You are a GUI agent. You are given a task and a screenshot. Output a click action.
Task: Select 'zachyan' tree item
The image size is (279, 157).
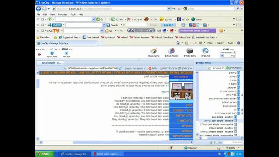click(x=231, y=88)
